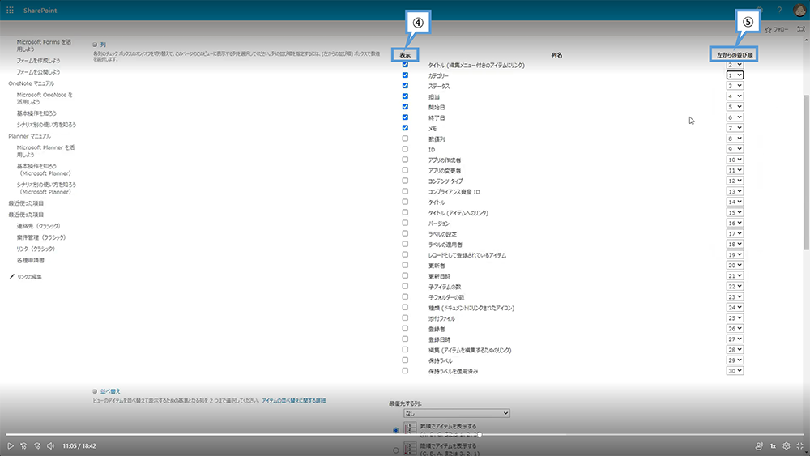Image resolution: width=810 pixels, height=456 pixels.
Task: Check the バージョン column checkbox
Action: [x=405, y=223]
